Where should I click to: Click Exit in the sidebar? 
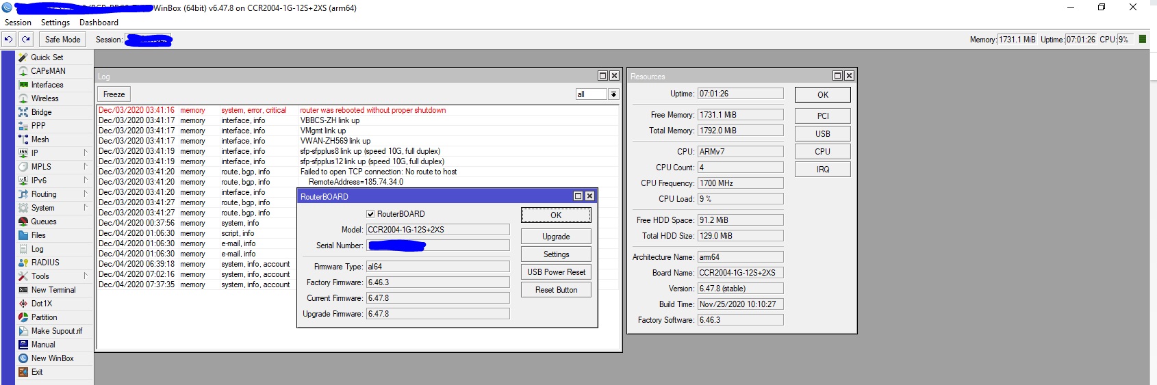[37, 372]
